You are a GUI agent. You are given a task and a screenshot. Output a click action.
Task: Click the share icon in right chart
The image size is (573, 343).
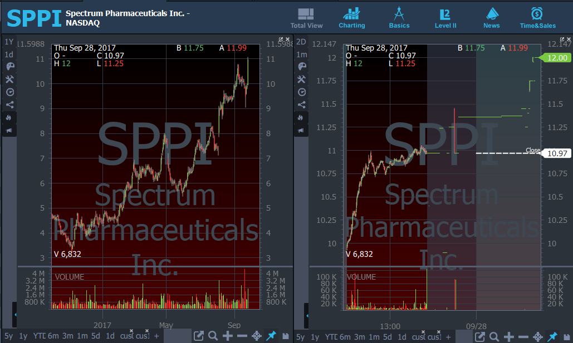click(x=302, y=105)
